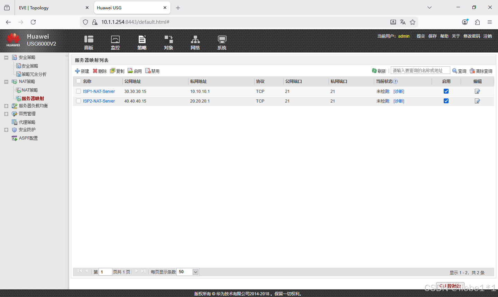Viewport: 498px width, 297px height.
Task: Open the 系统 system section
Action: [x=222, y=42]
